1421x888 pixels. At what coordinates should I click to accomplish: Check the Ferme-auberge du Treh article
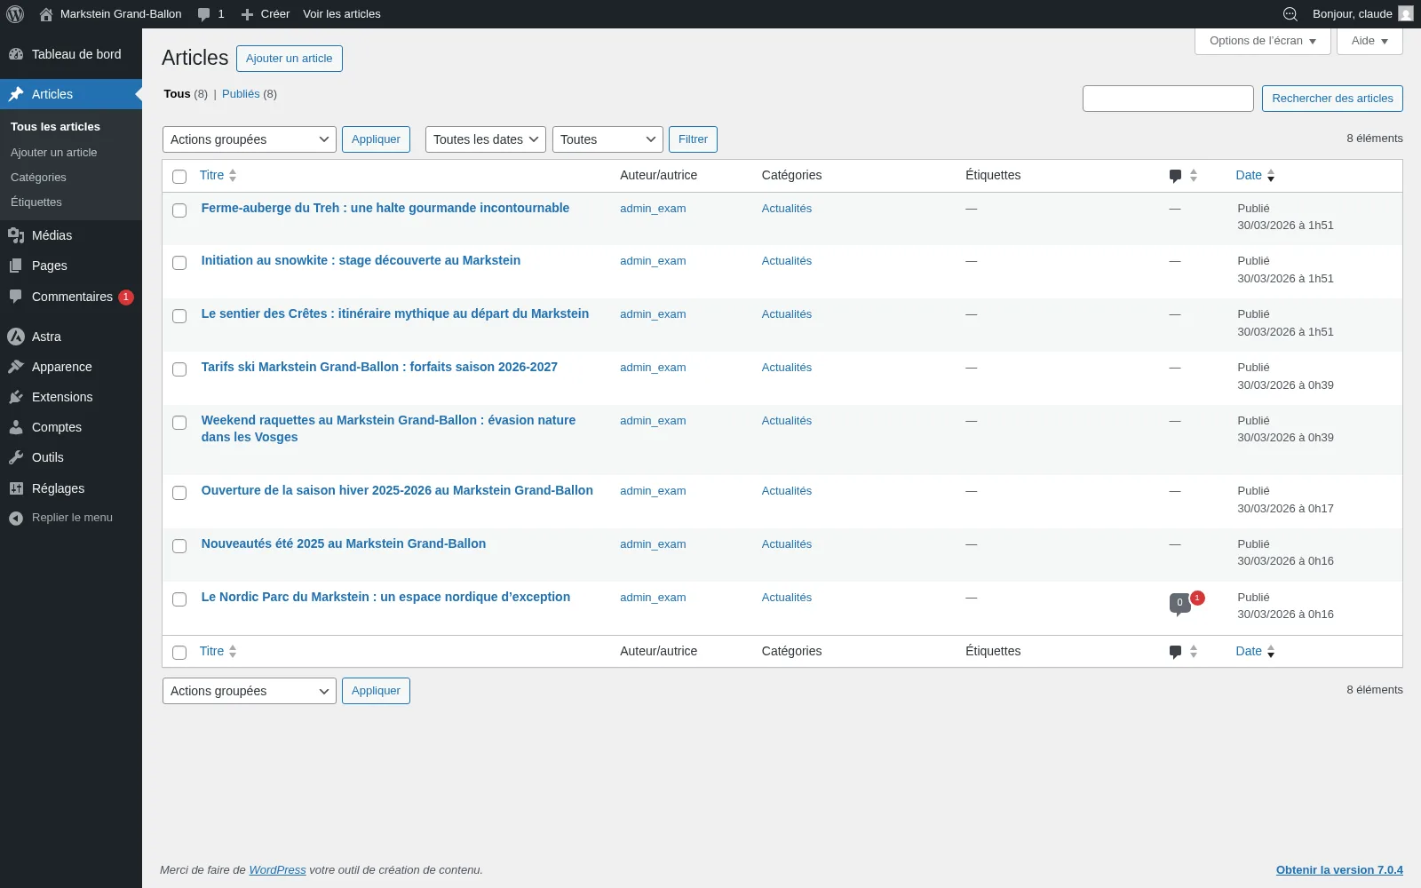point(179,210)
